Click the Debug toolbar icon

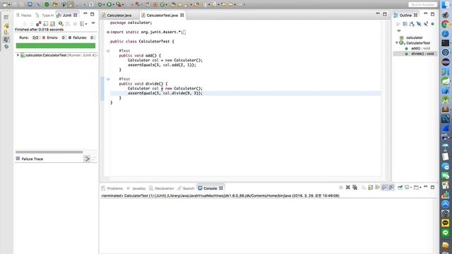pyautogui.click(x=100, y=4)
